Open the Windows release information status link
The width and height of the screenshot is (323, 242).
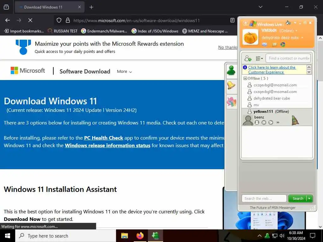coord(108,146)
